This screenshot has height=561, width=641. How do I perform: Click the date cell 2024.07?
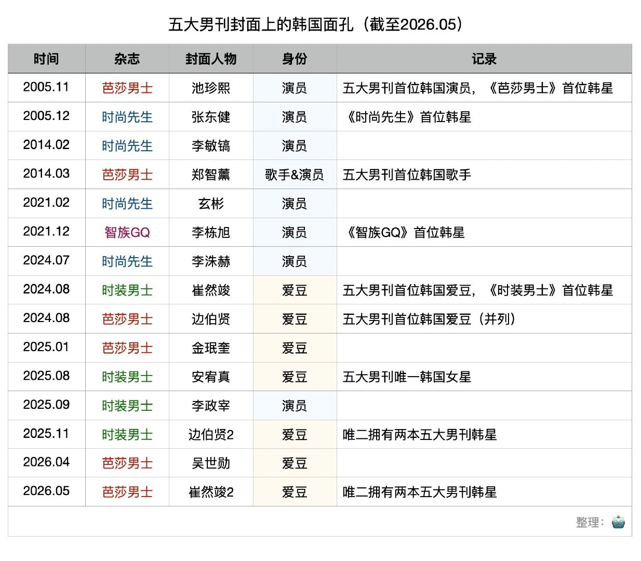[x=46, y=260]
